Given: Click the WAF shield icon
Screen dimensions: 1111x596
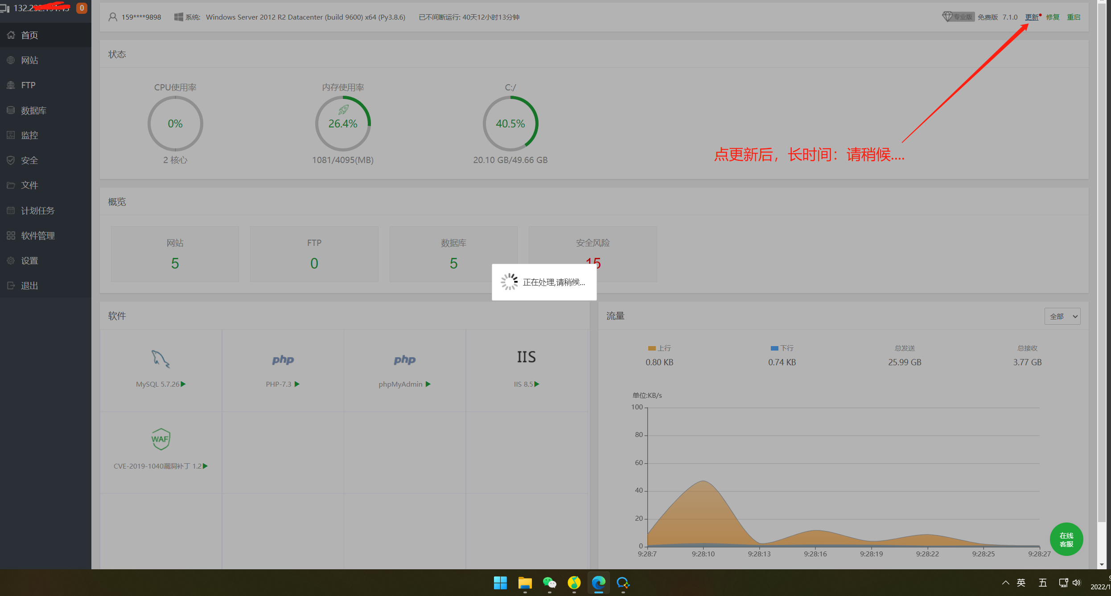Looking at the screenshot, I should [x=160, y=439].
